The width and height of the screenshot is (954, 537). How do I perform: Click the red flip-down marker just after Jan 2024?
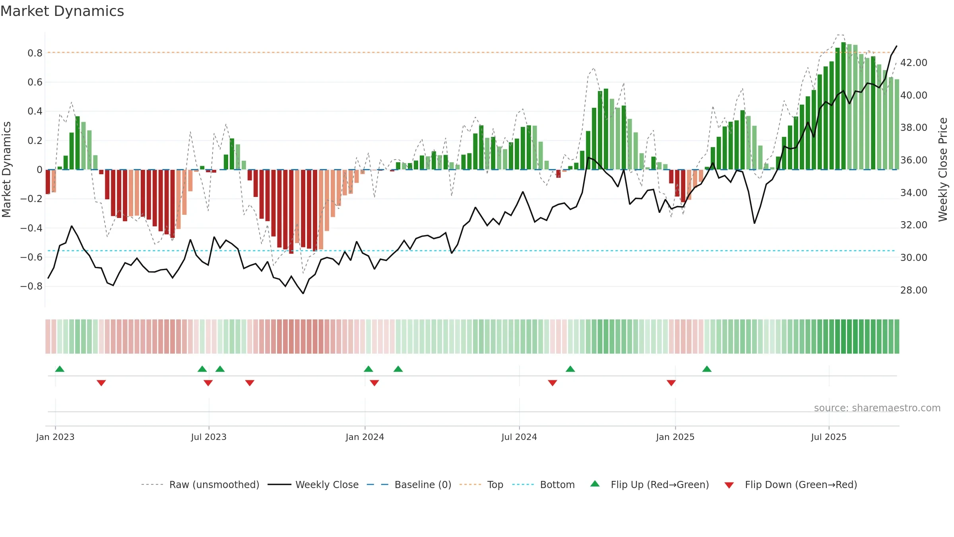click(374, 383)
